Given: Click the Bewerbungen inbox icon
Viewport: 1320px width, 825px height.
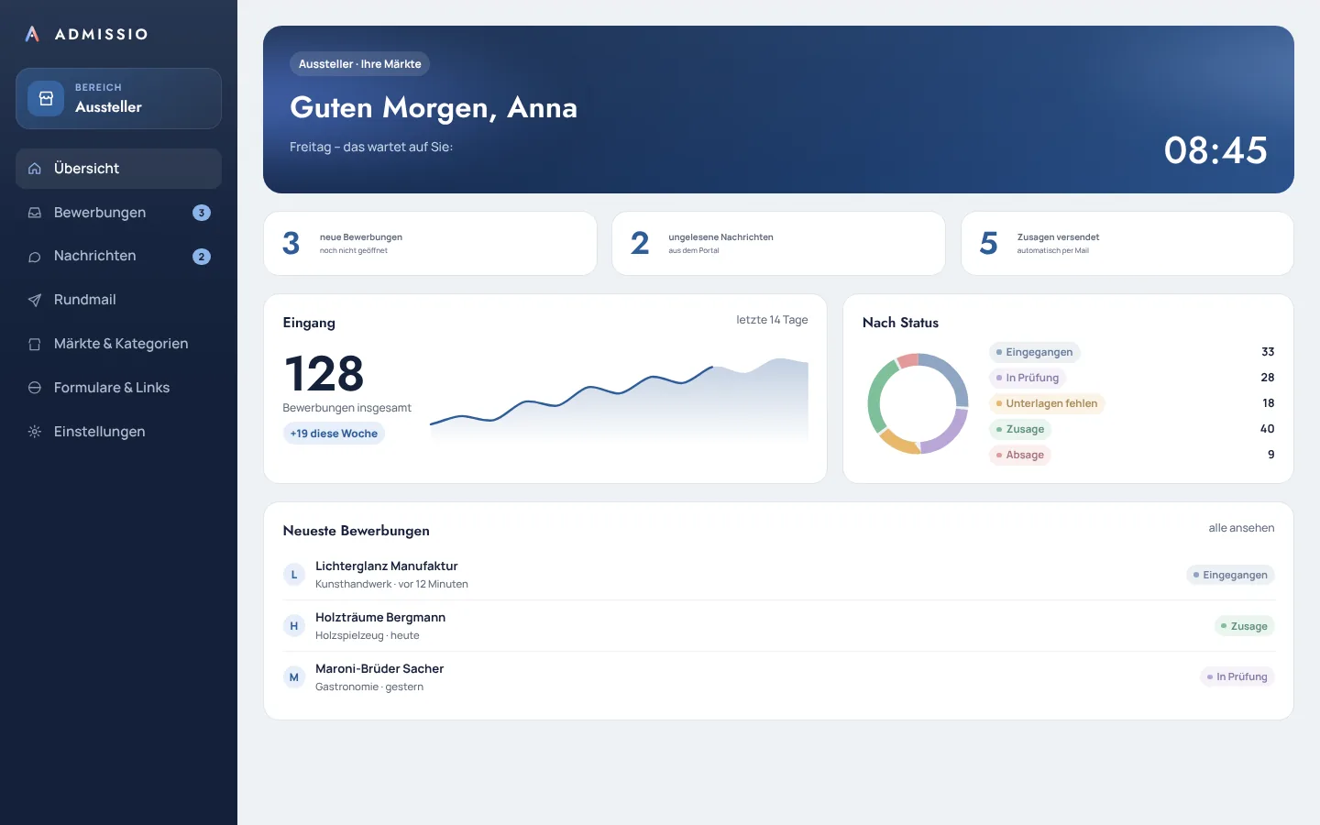Looking at the screenshot, I should [35, 213].
